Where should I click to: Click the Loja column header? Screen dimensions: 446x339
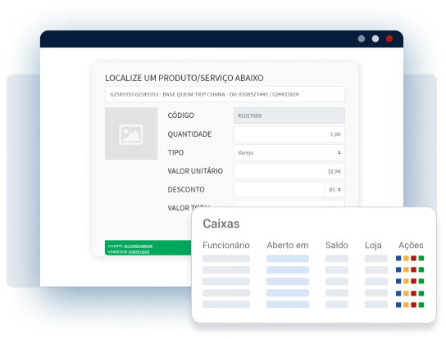click(x=373, y=245)
